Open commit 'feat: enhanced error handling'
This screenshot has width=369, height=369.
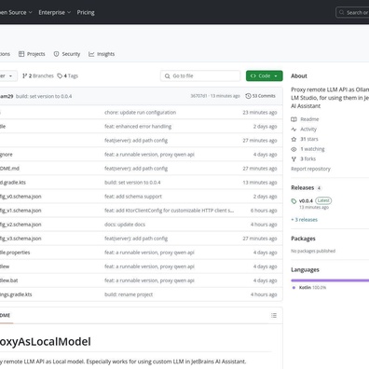pyautogui.click(x=138, y=127)
